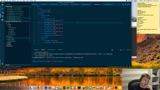Open Finder from the macOS dock

pos(31,87)
